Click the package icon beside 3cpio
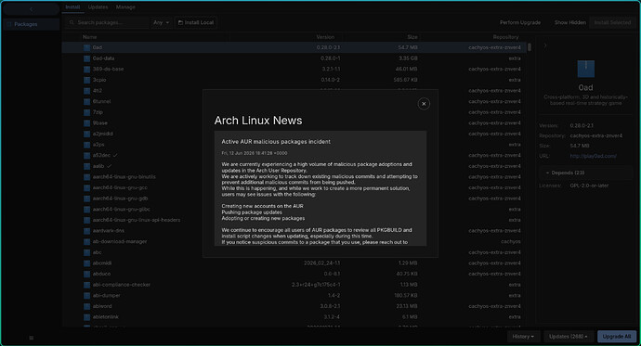The image size is (641, 346). point(86,80)
